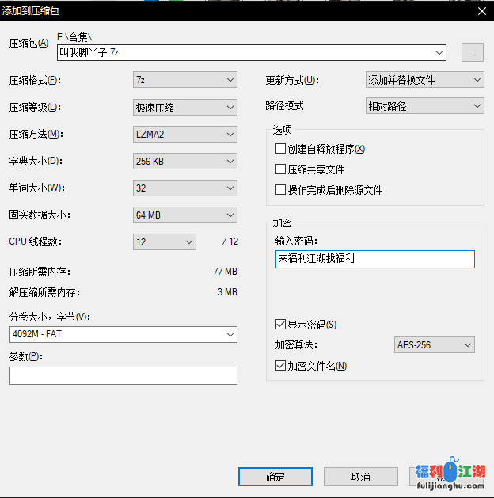494x498 pixels.
Task: Expand the path mode dropdown
Action: pos(424,106)
